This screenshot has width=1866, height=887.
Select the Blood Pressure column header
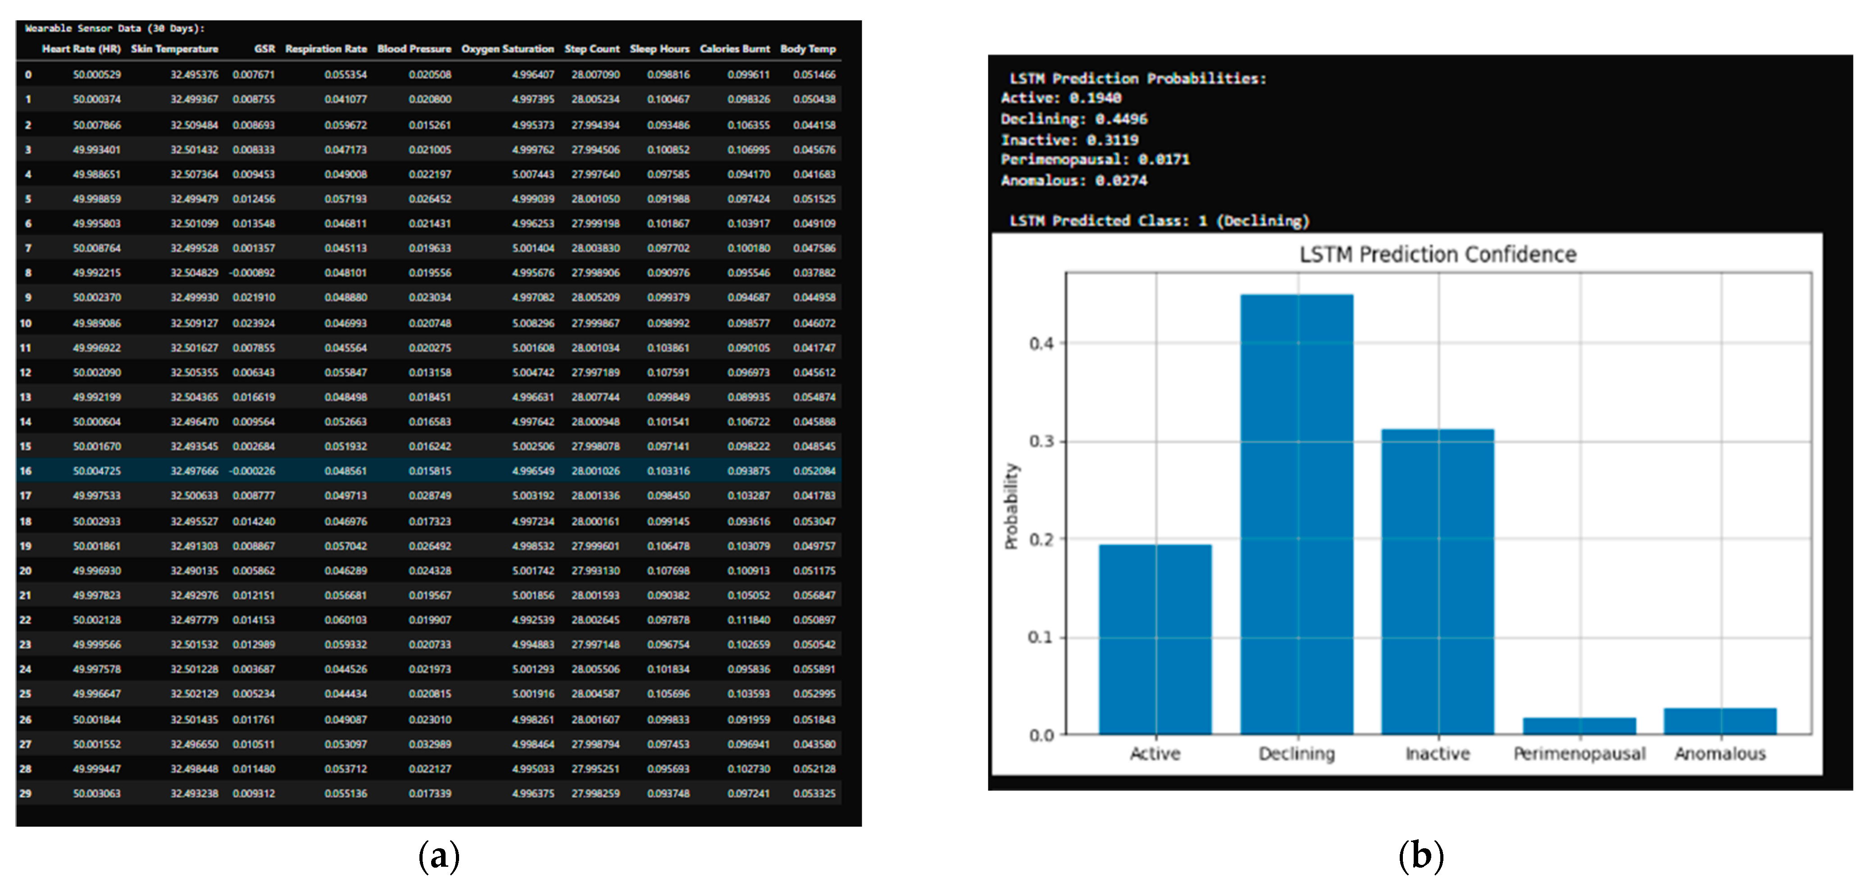(x=414, y=49)
